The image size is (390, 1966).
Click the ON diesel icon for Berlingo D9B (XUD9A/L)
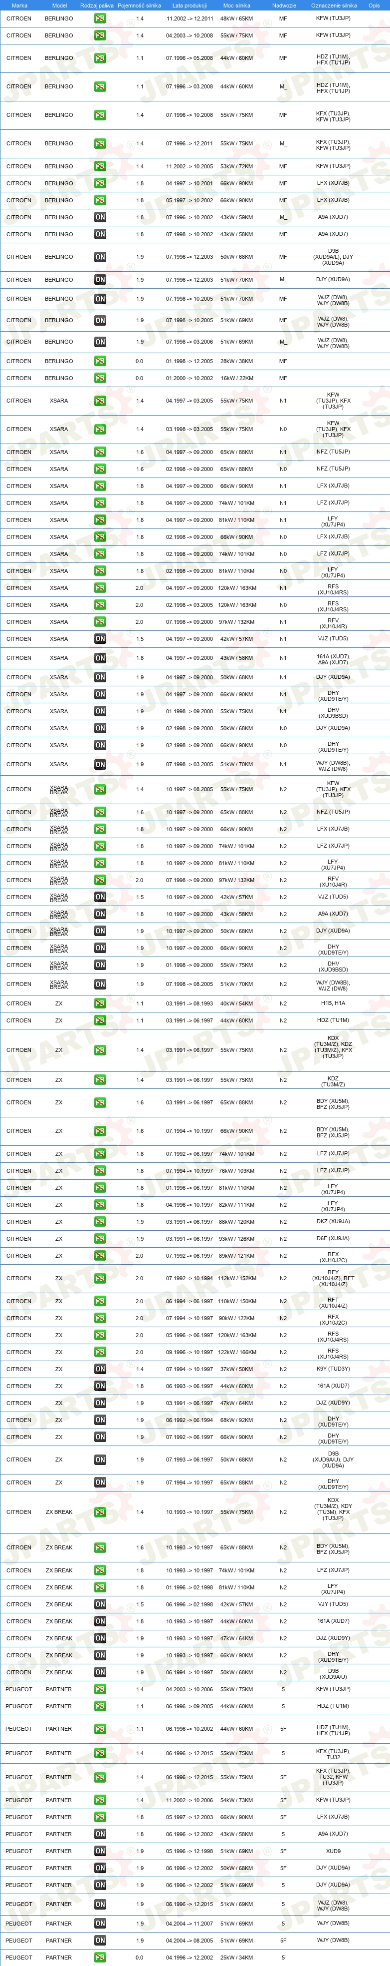pos(100,257)
